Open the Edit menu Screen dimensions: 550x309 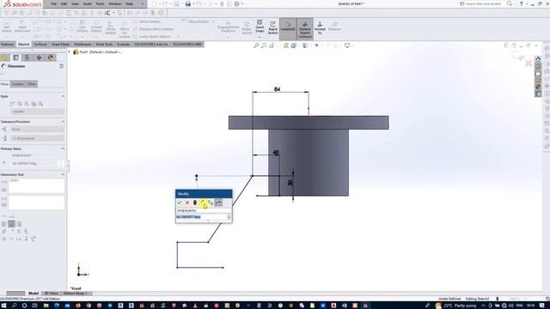tap(64, 3)
